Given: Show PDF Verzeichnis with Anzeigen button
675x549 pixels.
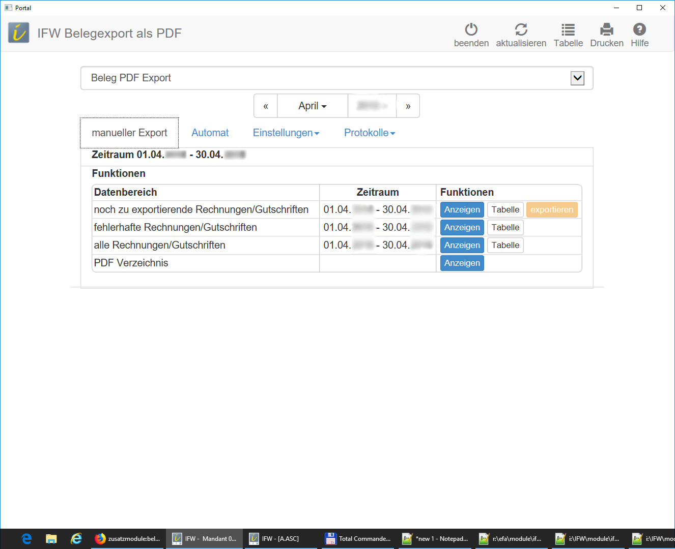Looking at the screenshot, I should [x=462, y=263].
